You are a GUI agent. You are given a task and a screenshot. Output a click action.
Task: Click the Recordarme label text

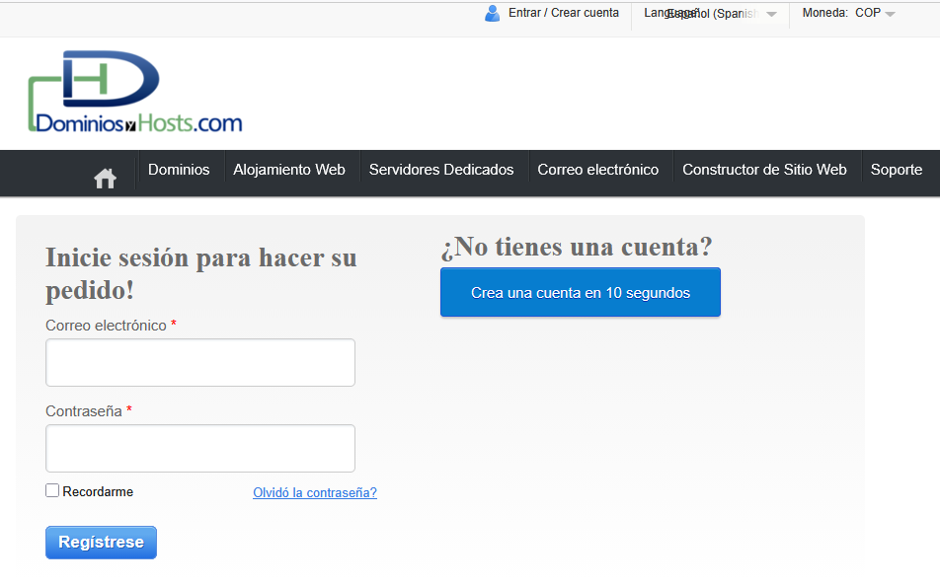point(98,491)
